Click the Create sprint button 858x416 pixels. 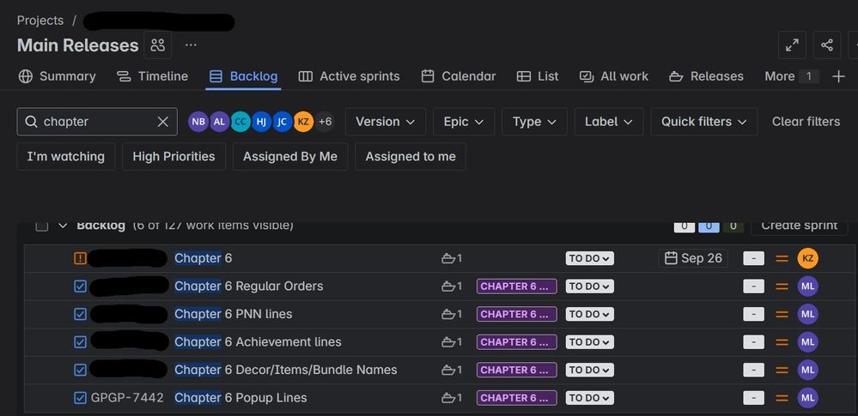click(800, 226)
